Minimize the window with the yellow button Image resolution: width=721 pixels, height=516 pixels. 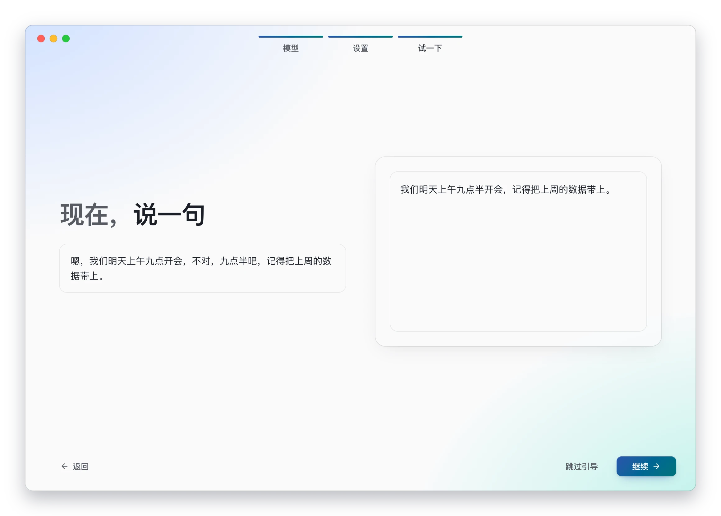[53, 39]
